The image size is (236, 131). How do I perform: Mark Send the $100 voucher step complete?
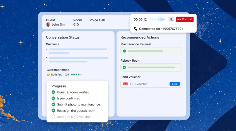(53, 117)
